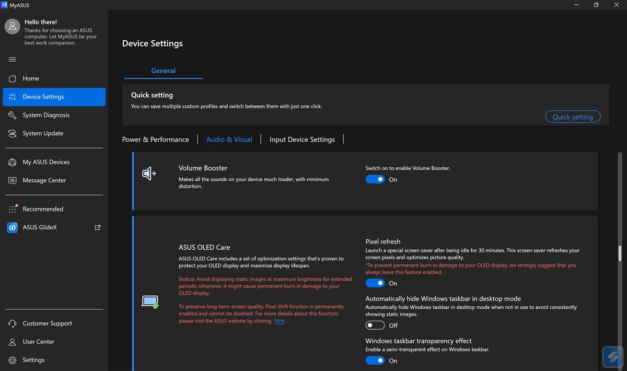Image resolution: width=627 pixels, height=371 pixels.
Task: Turn off Volume Booster toggle
Action: pyautogui.click(x=375, y=179)
